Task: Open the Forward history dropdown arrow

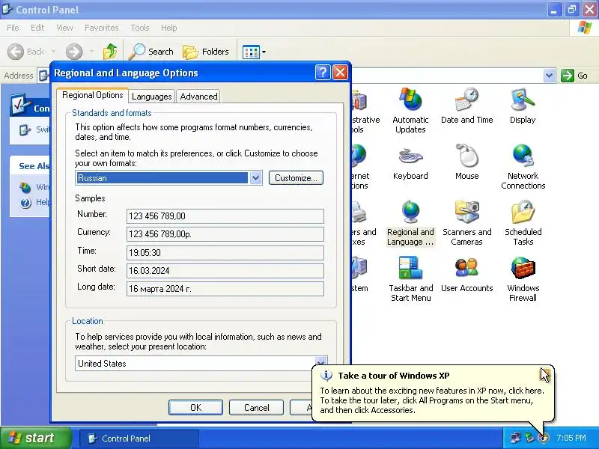Action: coord(91,52)
